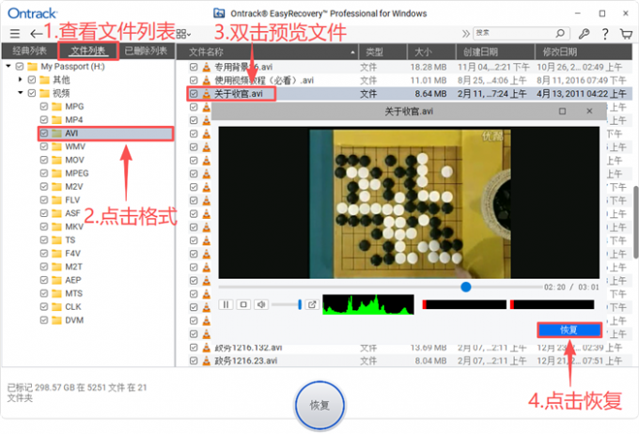Switch to the 文件列表 tab
The image size is (639, 434).
(88, 51)
